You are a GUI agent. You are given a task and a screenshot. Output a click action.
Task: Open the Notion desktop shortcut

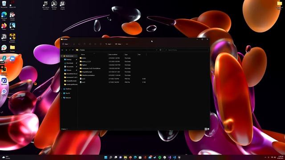[4, 37]
